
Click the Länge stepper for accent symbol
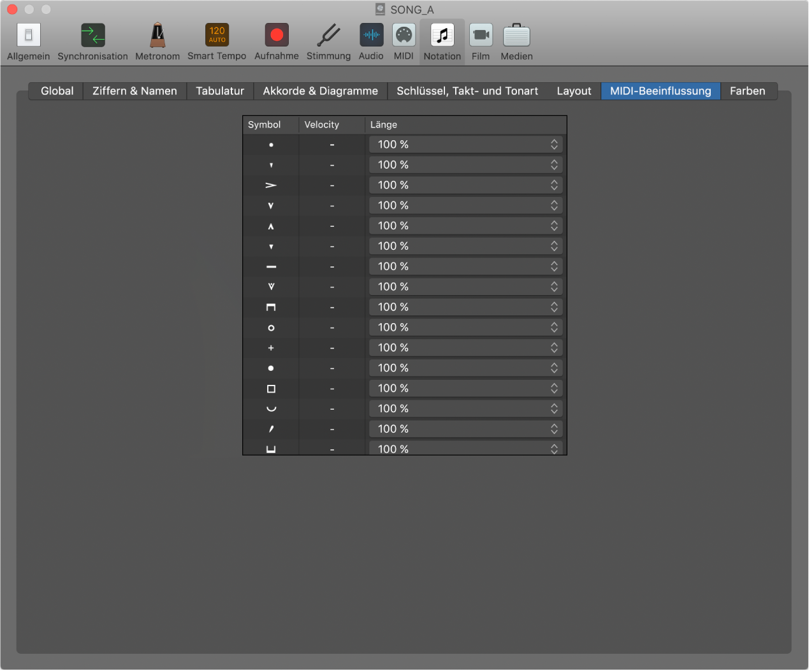coord(554,185)
